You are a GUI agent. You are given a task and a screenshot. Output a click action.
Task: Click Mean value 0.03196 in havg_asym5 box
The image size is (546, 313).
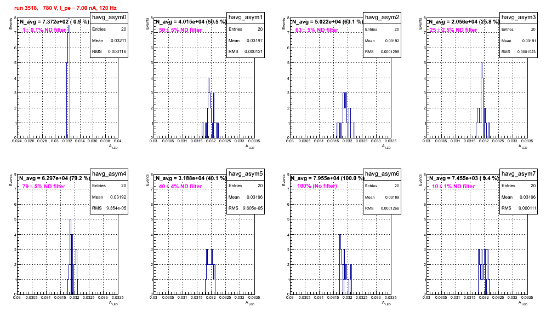coord(255,197)
